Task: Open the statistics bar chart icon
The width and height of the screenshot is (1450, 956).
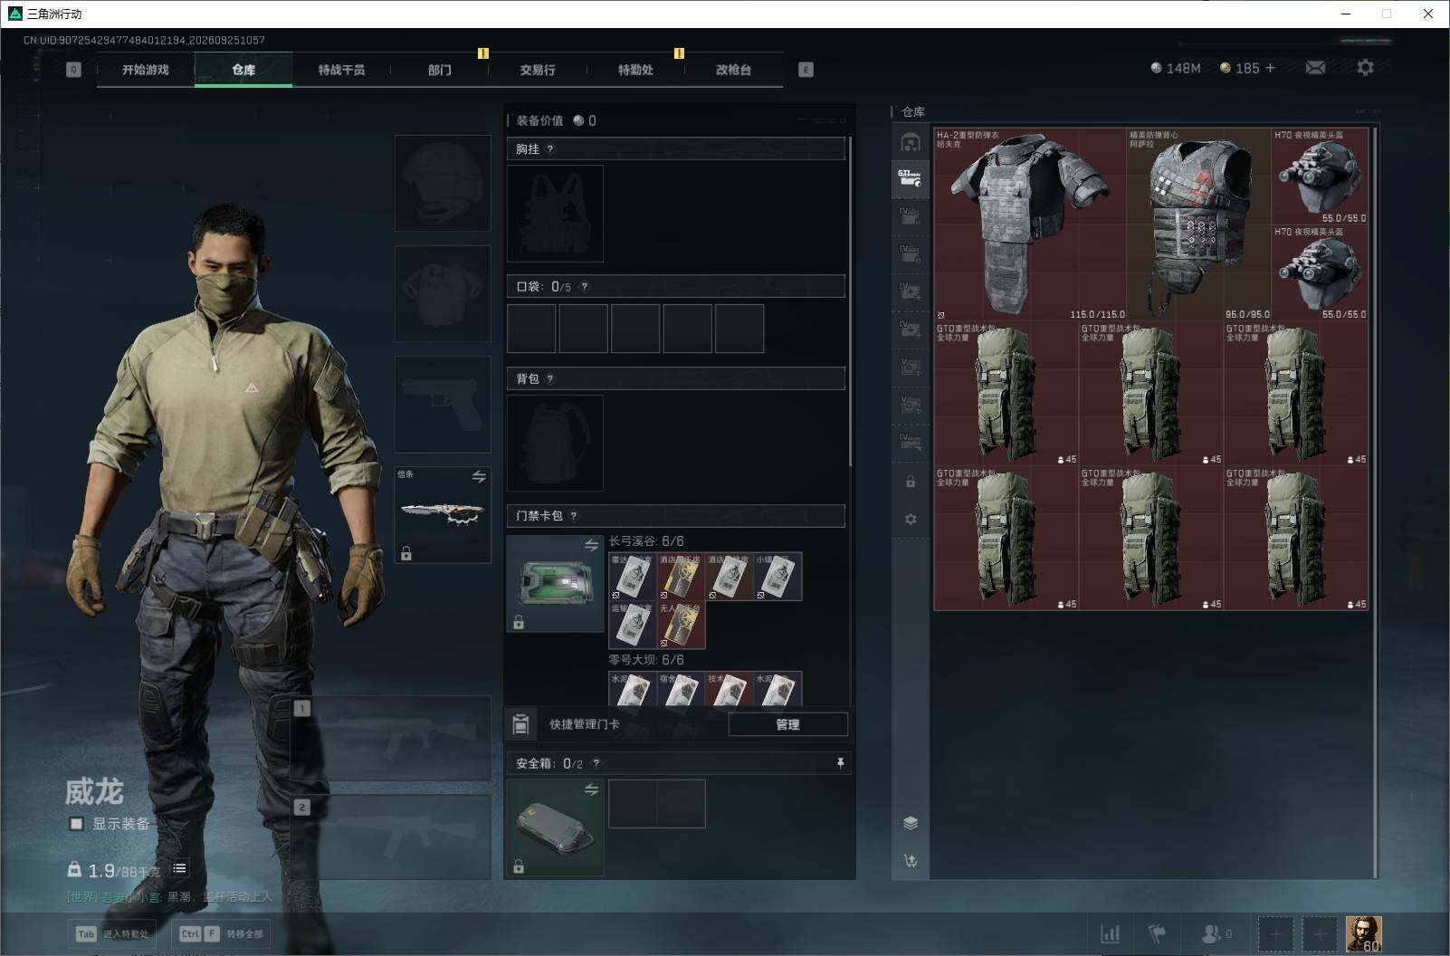Action: click(1110, 933)
